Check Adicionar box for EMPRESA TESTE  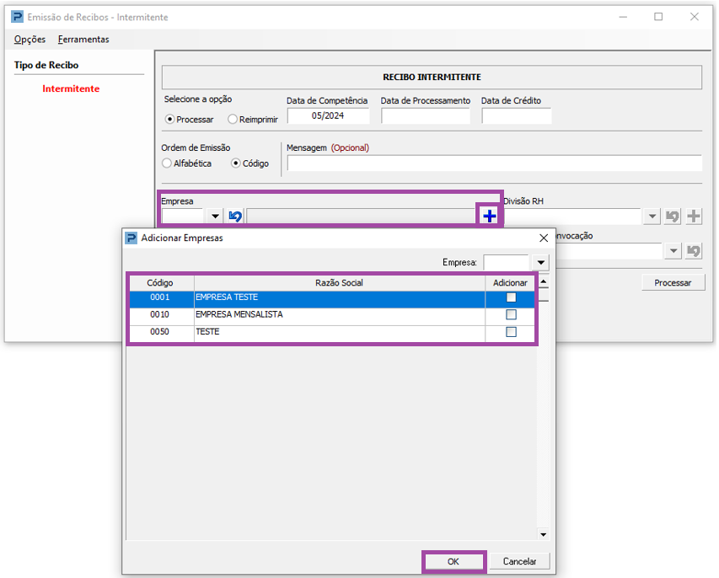click(x=511, y=297)
